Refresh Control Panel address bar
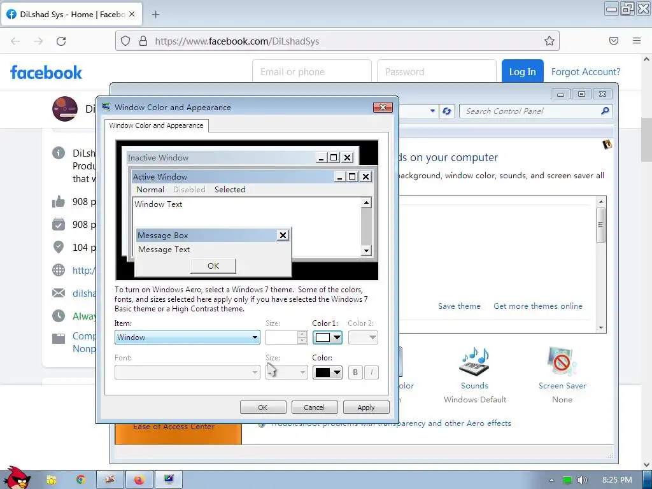 (446, 111)
